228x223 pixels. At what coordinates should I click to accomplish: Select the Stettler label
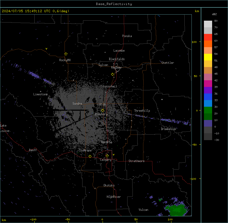coord(168,63)
